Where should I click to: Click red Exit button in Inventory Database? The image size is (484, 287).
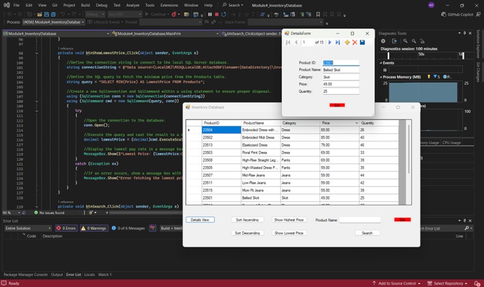pos(403,219)
